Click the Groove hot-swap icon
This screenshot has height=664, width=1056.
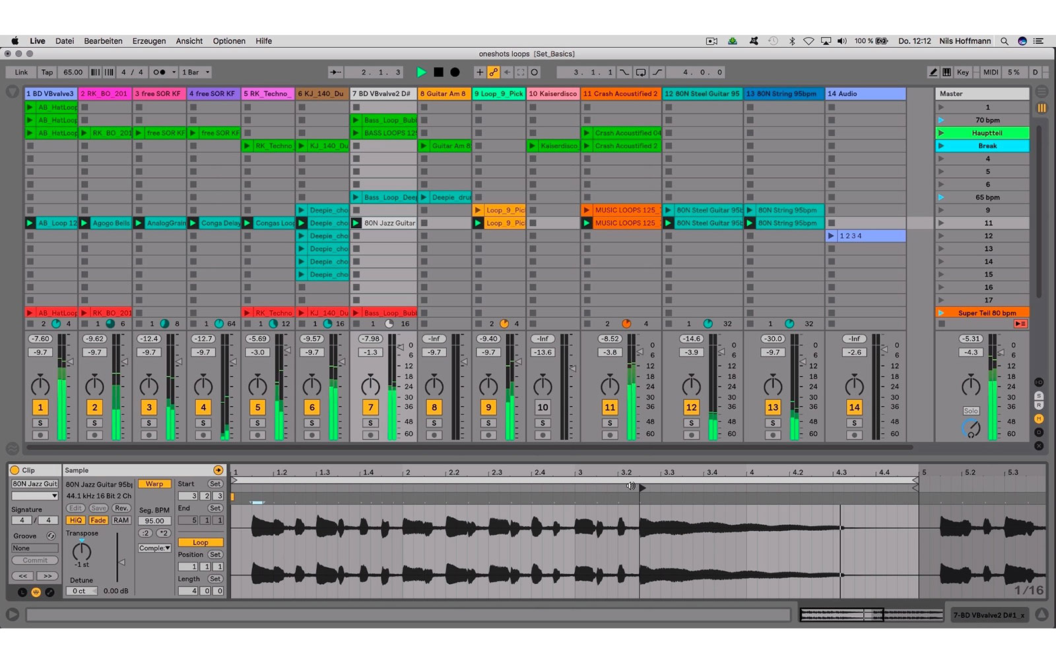(x=51, y=536)
